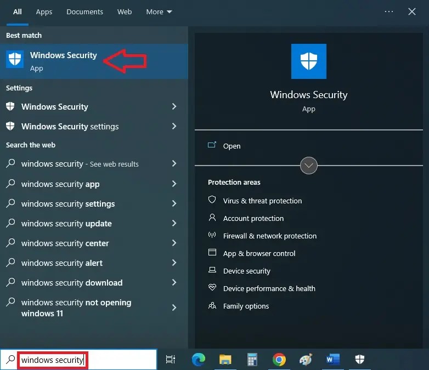Click the Device performance heart icon
This screenshot has height=370, width=429.
212,287
